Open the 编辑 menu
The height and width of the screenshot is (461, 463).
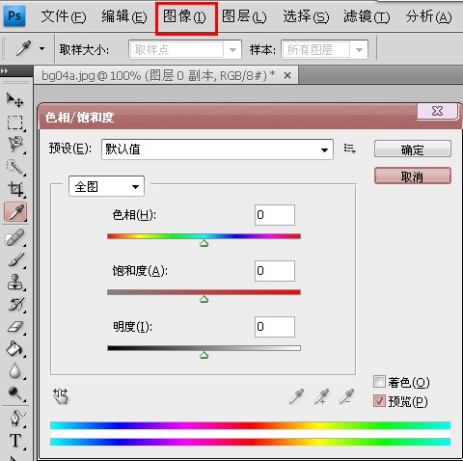[124, 16]
